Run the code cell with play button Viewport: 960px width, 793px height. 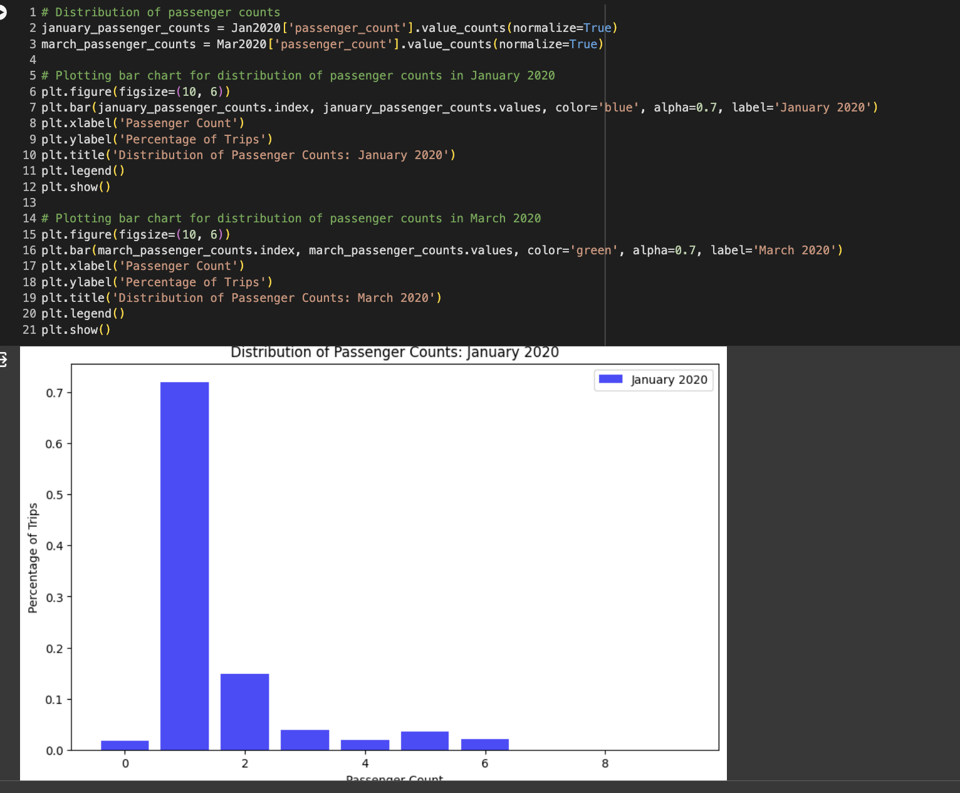tap(2, 12)
